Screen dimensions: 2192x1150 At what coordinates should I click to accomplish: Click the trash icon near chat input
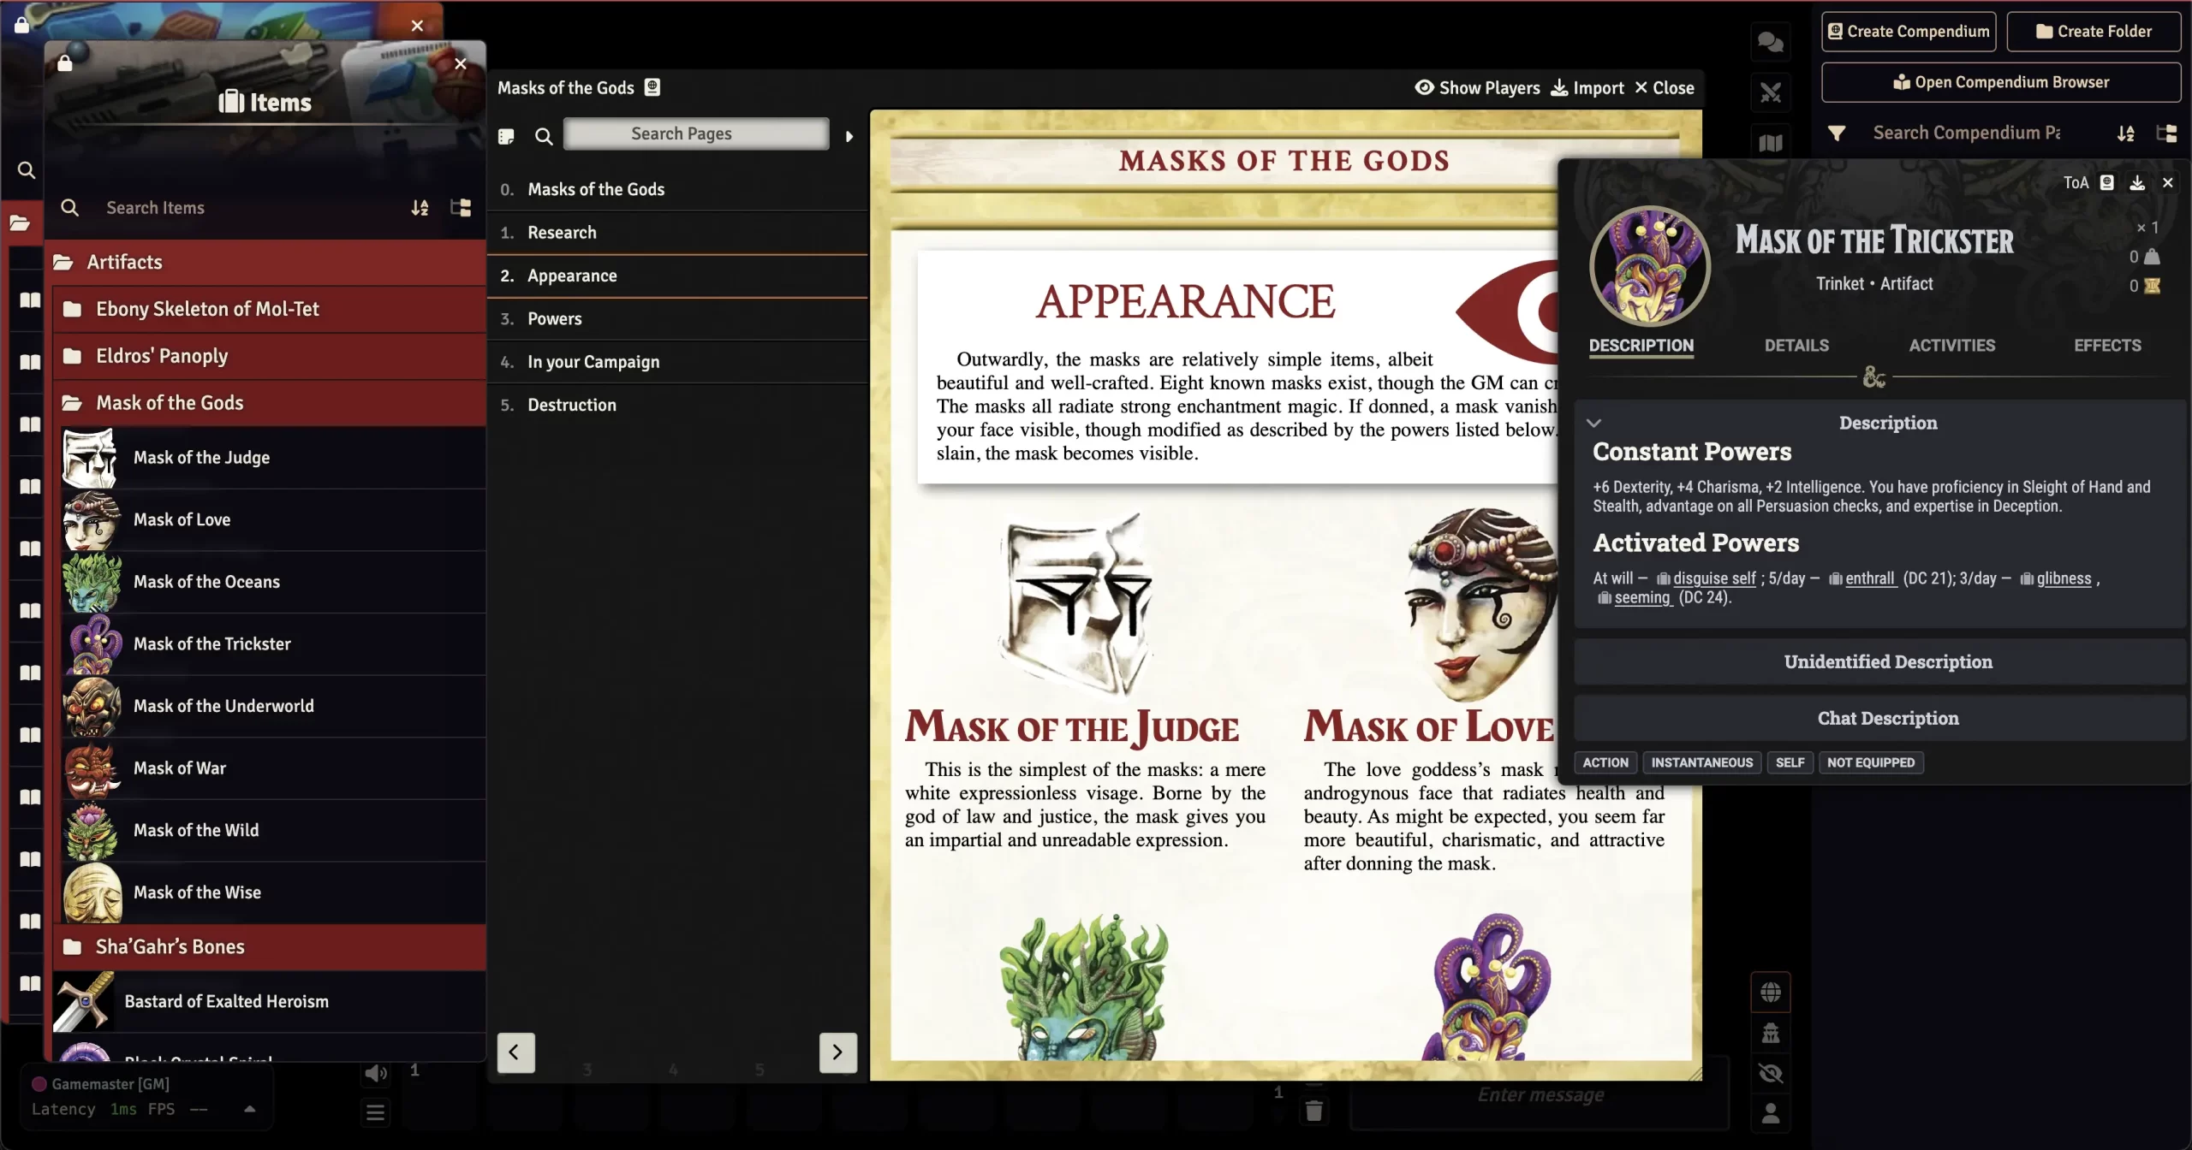(1313, 1111)
